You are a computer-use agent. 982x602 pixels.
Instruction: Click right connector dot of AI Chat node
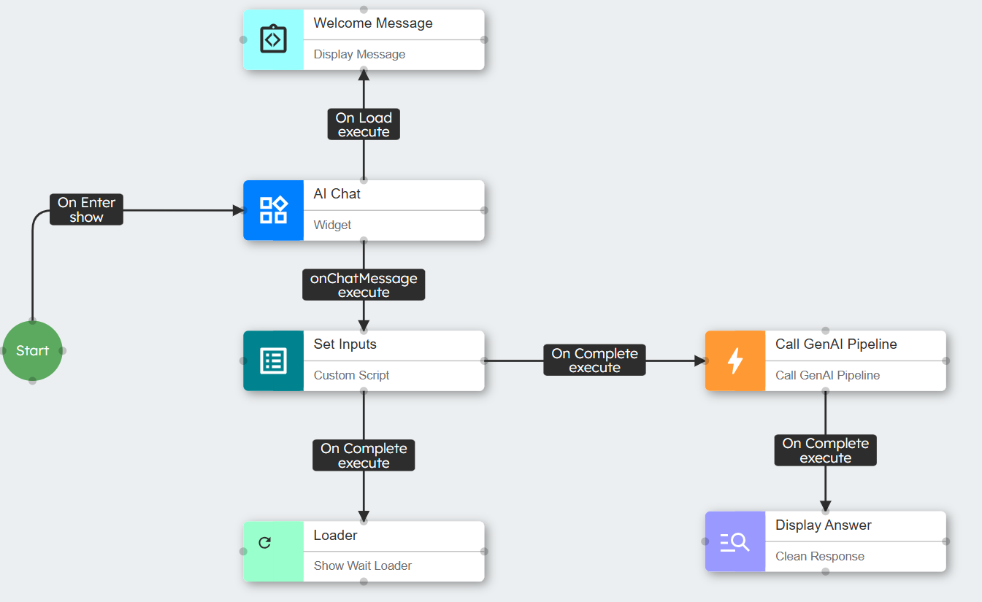pos(484,210)
